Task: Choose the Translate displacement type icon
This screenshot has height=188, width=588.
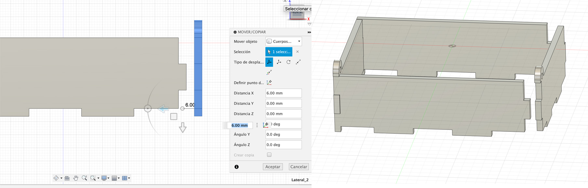Action: tap(279, 62)
